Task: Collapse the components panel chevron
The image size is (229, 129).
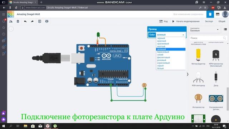Action: point(187,74)
